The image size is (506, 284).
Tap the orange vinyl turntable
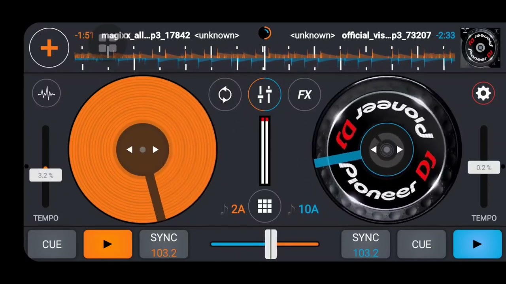click(143, 149)
